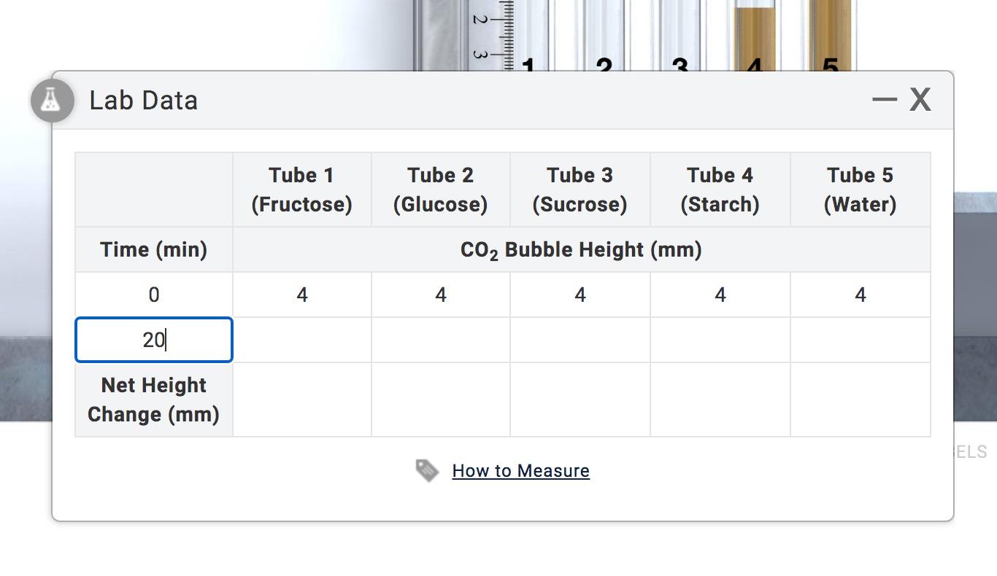Select Tube 1 Fructose cell in 20-minute row

[x=302, y=340]
